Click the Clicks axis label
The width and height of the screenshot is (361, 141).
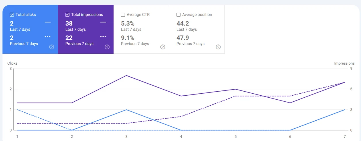click(12, 63)
